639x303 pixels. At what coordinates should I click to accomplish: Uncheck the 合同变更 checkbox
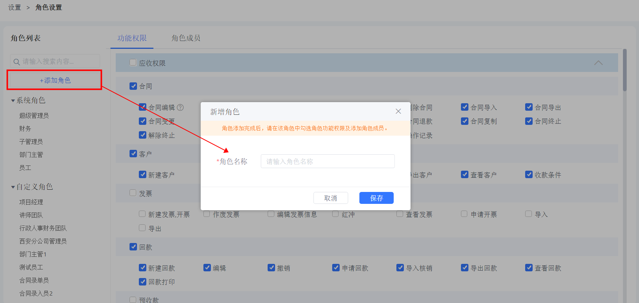[143, 121]
